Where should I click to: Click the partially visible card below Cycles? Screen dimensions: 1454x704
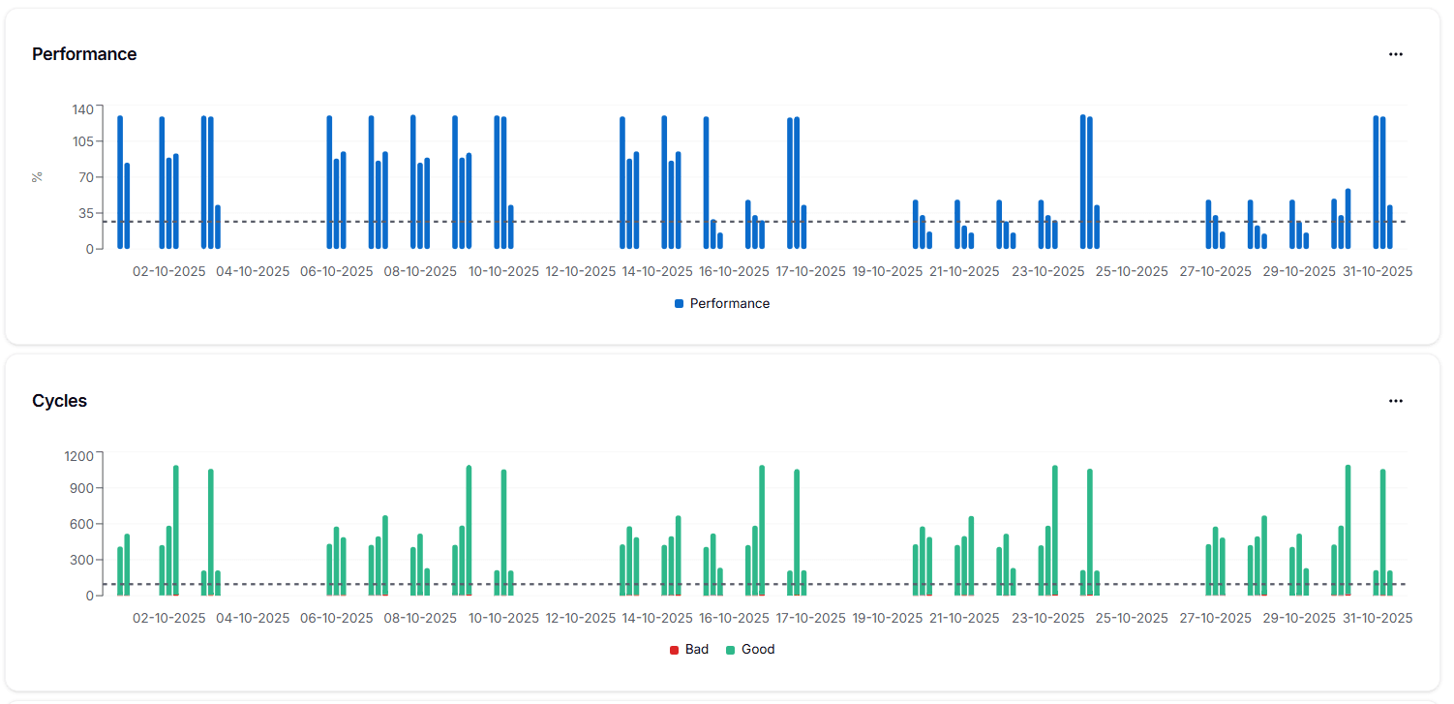pos(727,699)
